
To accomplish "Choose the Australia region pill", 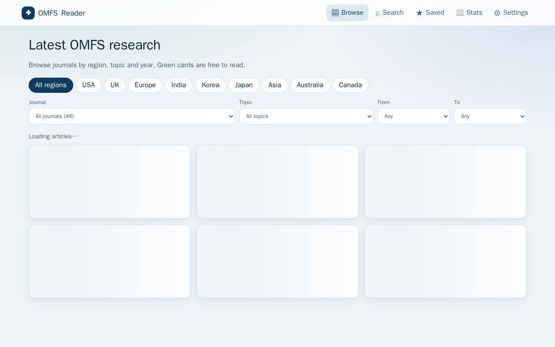I will [x=310, y=85].
